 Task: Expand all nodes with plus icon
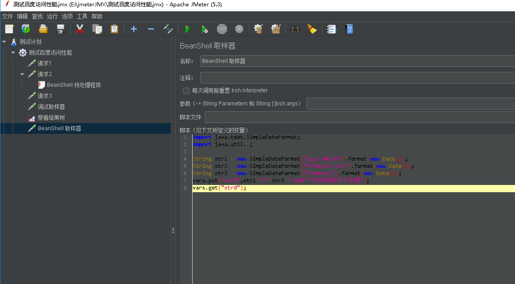click(134, 29)
